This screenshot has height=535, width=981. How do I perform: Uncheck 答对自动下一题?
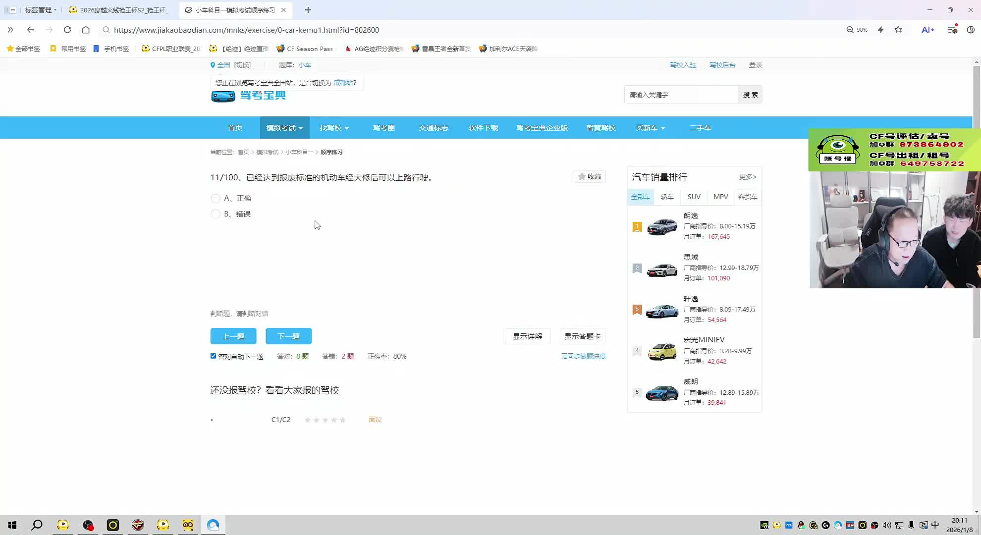click(213, 356)
